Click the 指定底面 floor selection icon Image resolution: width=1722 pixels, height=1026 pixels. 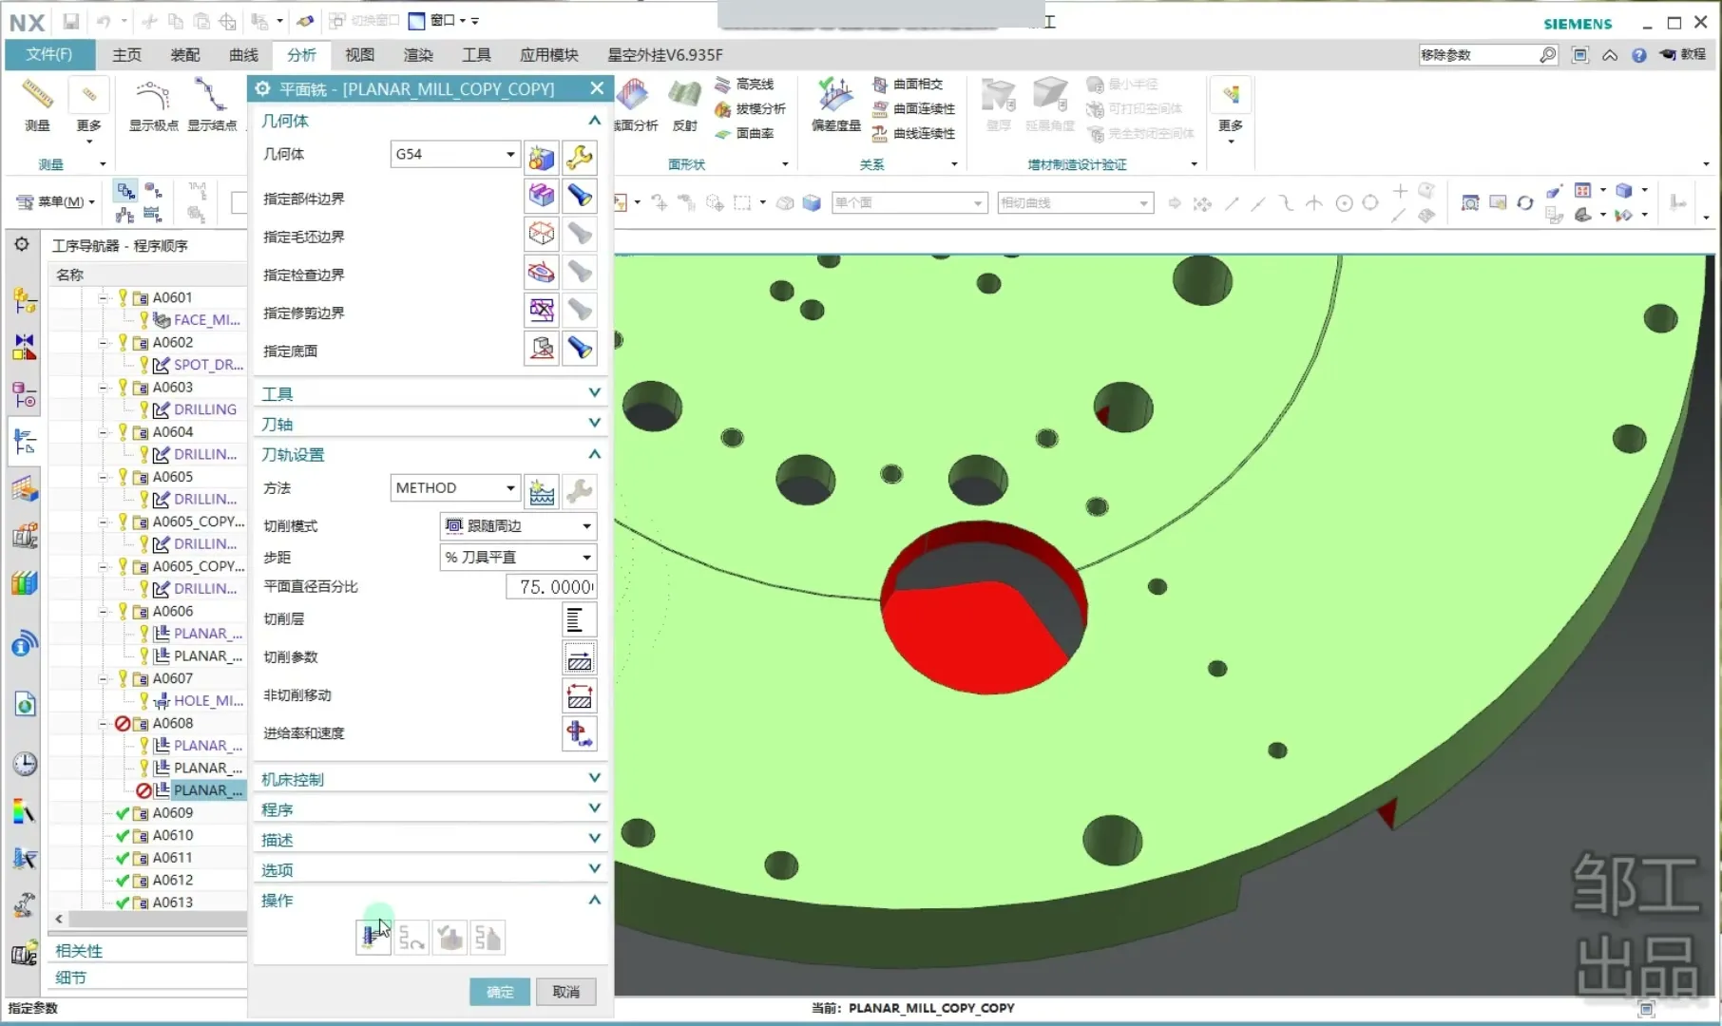tap(541, 349)
